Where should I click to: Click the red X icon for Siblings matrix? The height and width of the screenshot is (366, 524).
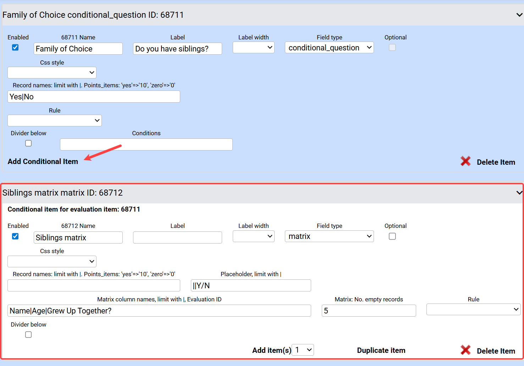(465, 350)
